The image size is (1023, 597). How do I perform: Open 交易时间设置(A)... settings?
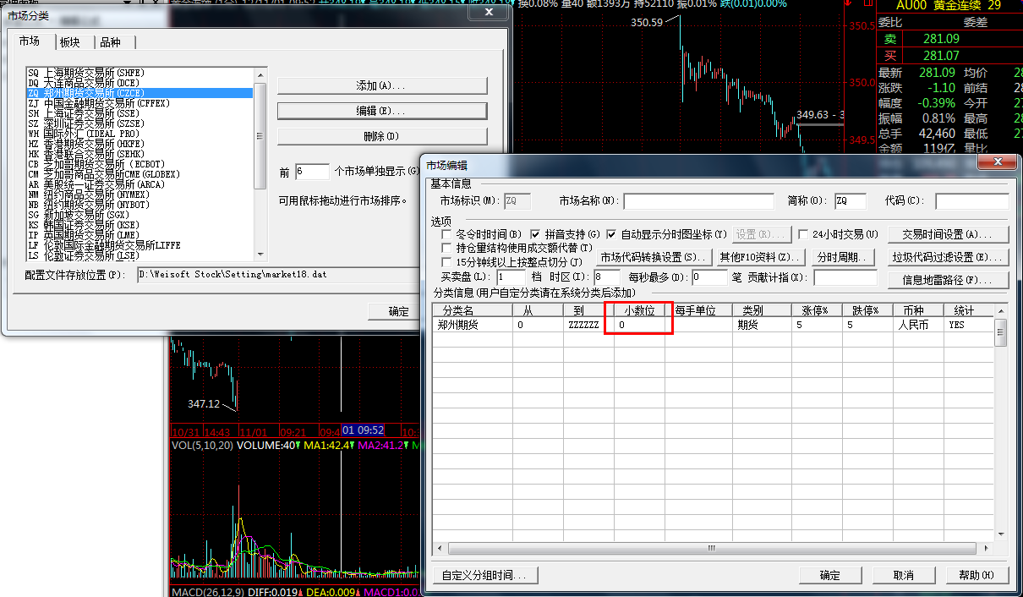(950, 234)
